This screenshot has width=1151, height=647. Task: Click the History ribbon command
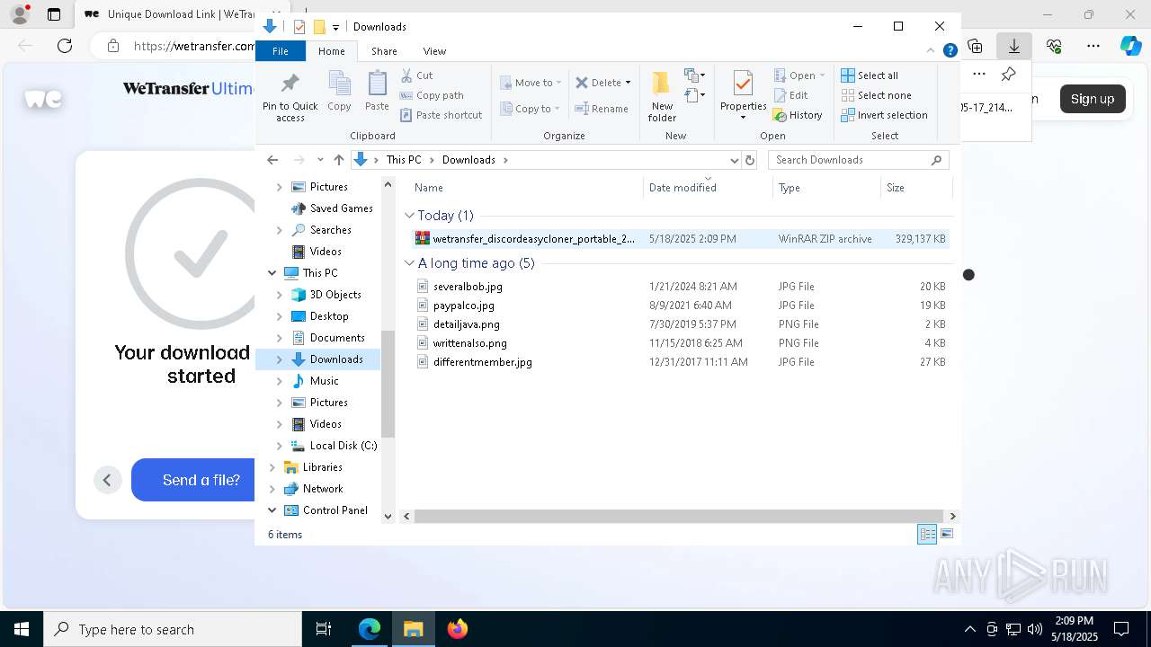798,115
